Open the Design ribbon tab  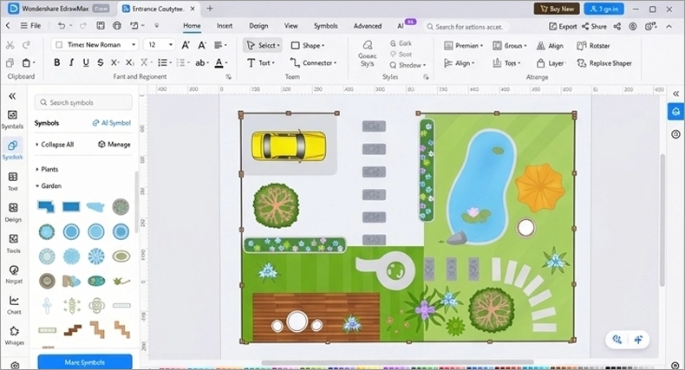(x=258, y=26)
